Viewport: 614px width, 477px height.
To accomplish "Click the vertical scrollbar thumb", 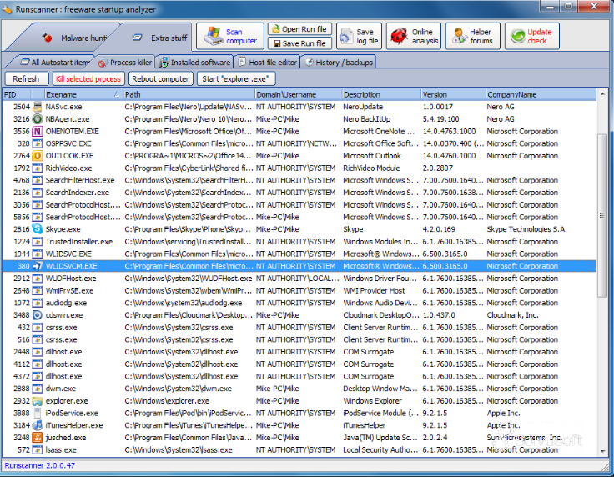I will click(602, 215).
